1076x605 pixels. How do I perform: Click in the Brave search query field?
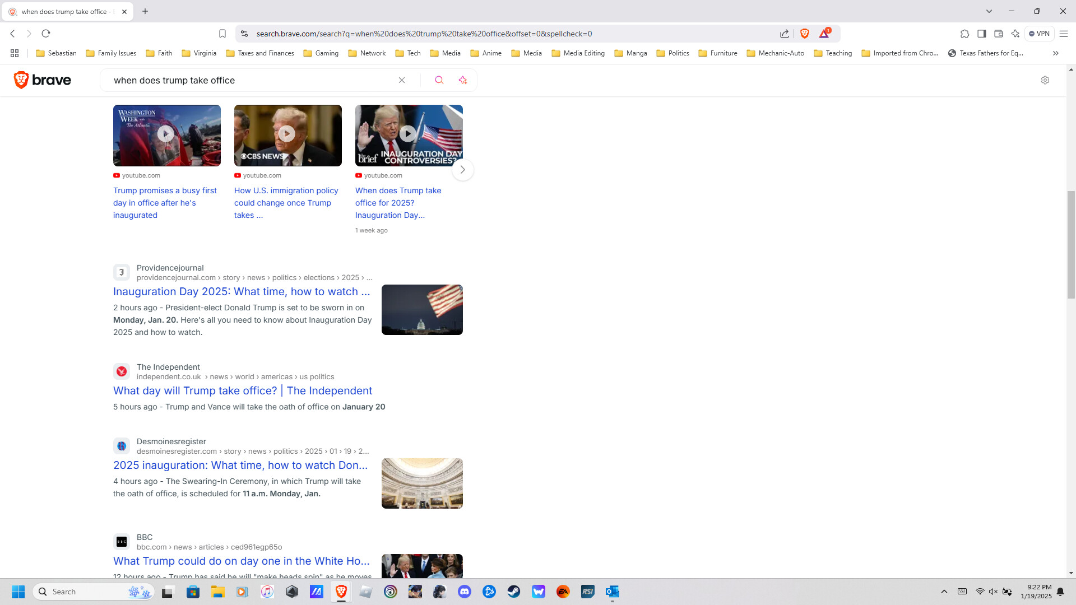point(252,80)
